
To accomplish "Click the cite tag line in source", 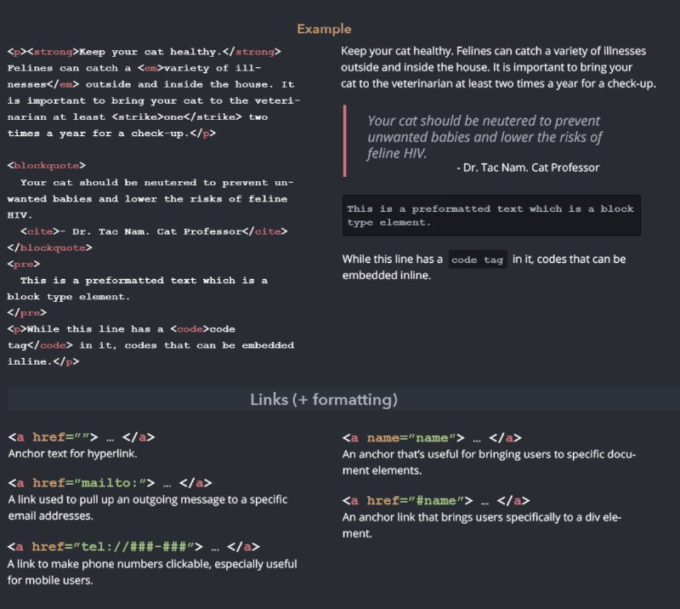I will point(154,231).
